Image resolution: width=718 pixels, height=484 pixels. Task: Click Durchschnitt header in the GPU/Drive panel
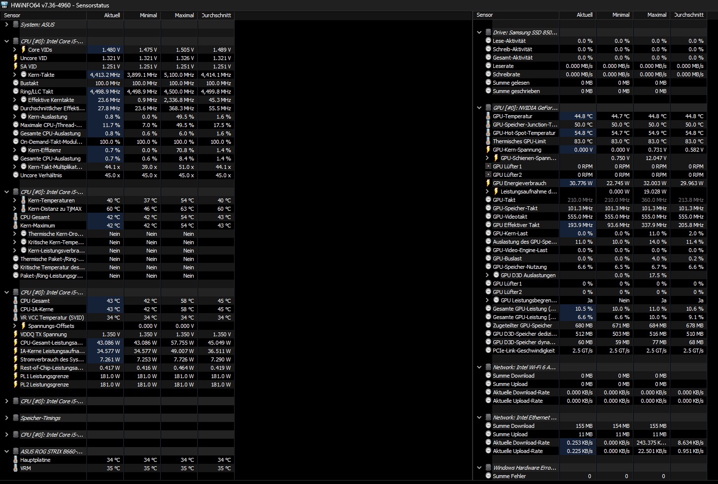tap(688, 15)
